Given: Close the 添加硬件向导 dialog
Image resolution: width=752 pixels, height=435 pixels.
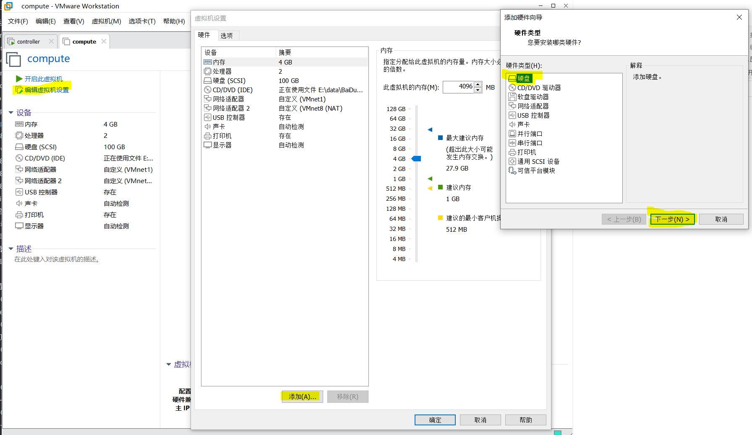Looking at the screenshot, I should click(739, 17).
